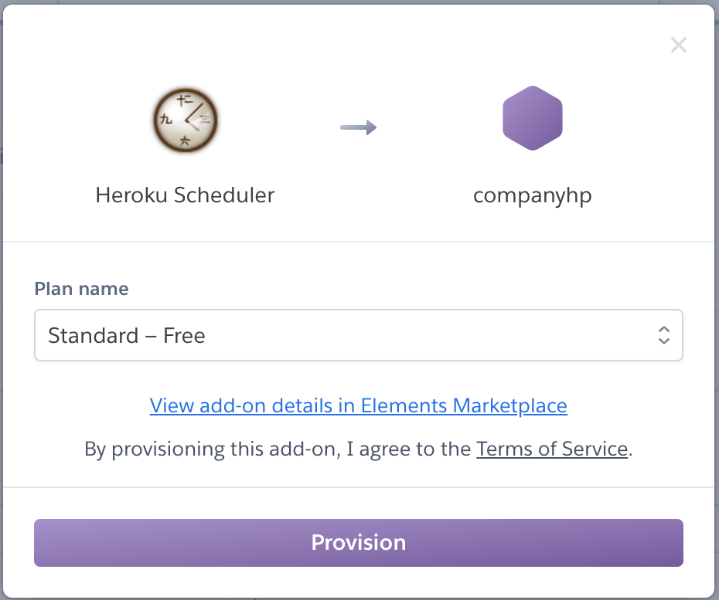
Task: Open the Terms of Service link
Action: pos(552,449)
